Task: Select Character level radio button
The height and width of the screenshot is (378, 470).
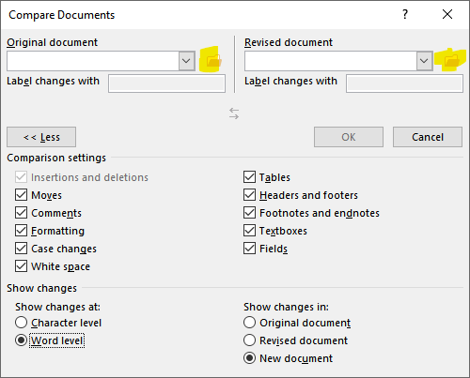Action: pyautogui.click(x=21, y=323)
